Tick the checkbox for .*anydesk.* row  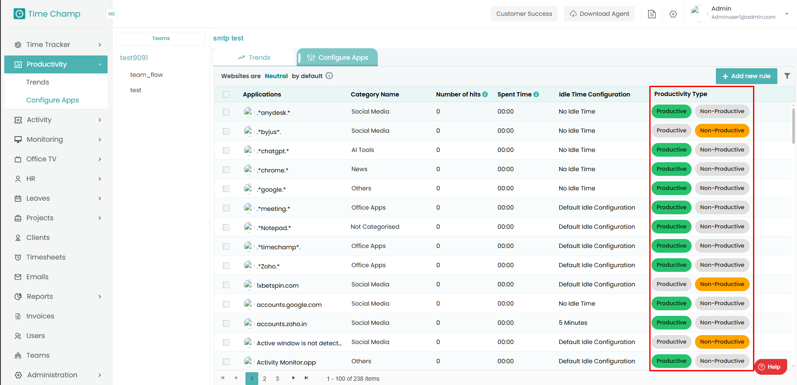[x=226, y=112]
